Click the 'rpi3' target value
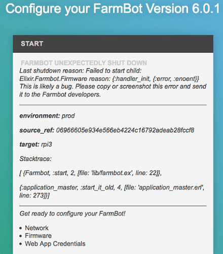The height and width of the screenshot is (254, 223). (x=47, y=144)
